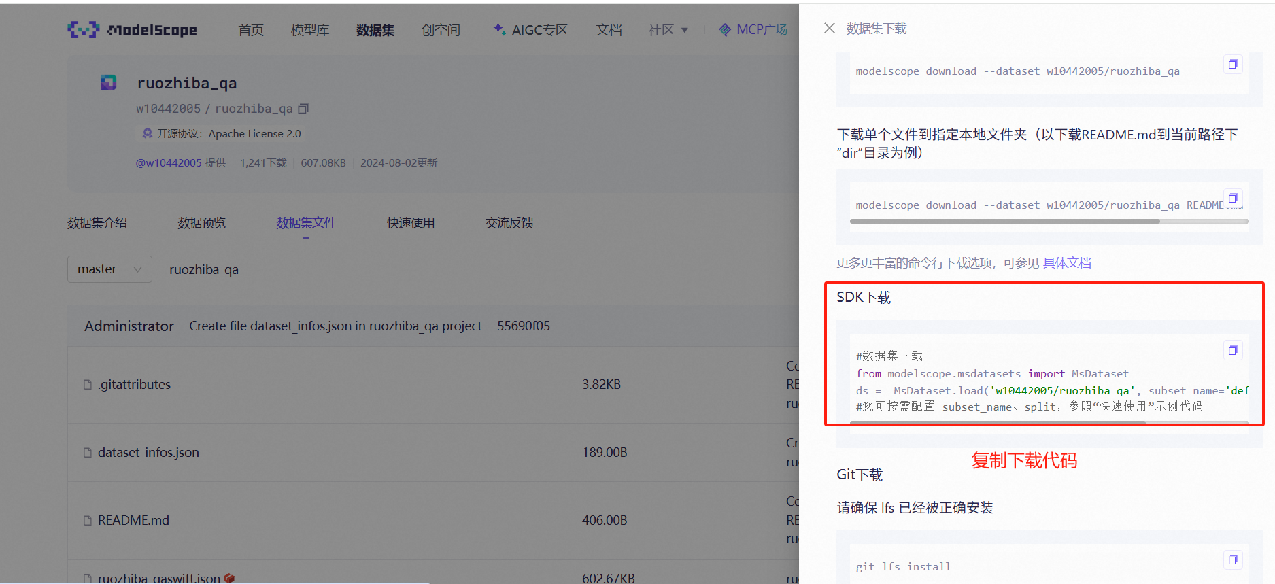Click the SDK code block horizontal scrollbar
Viewport: 1275px width, 584px height.
click(998, 422)
